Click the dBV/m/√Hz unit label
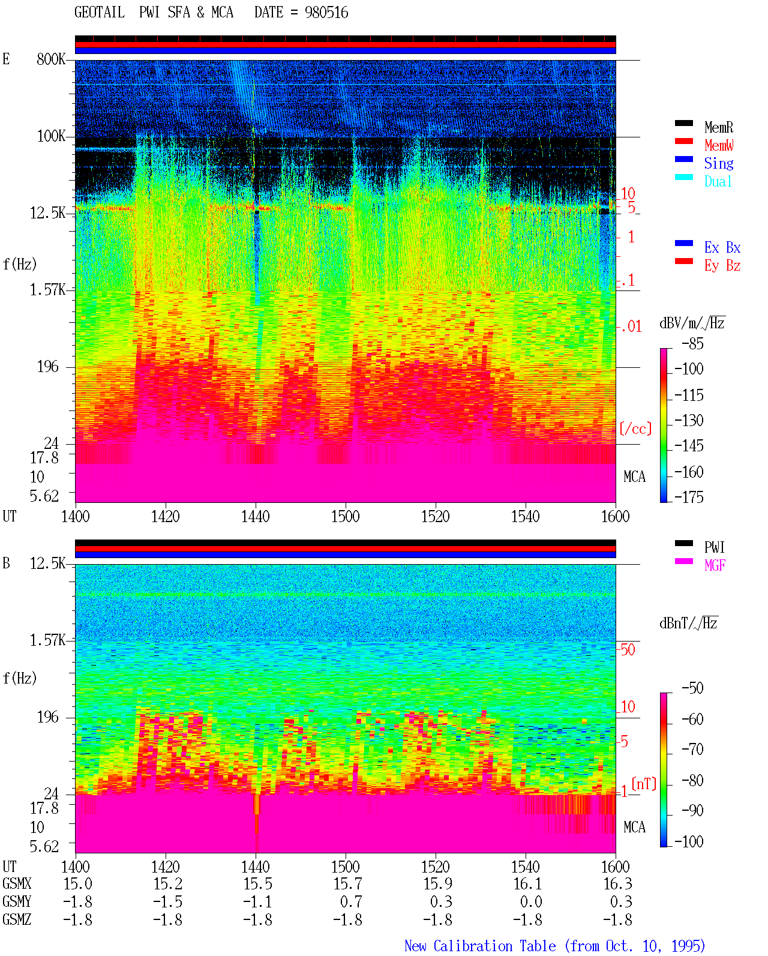The width and height of the screenshot is (768, 956). [692, 323]
